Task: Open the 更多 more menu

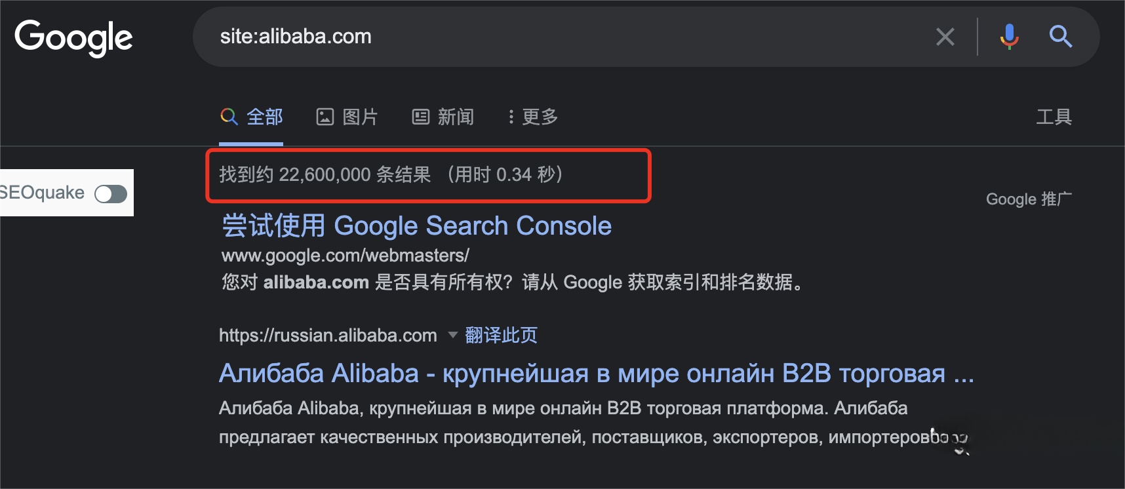Action: pyautogui.click(x=533, y=117)
